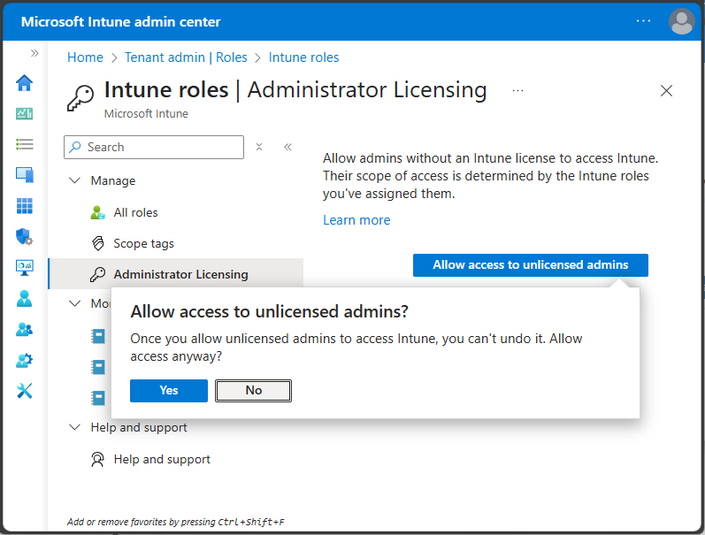Image resolution: width=705 pixels, height=535 pixels.
Task: Follow the Learn more link
Action: coord(356,220)
